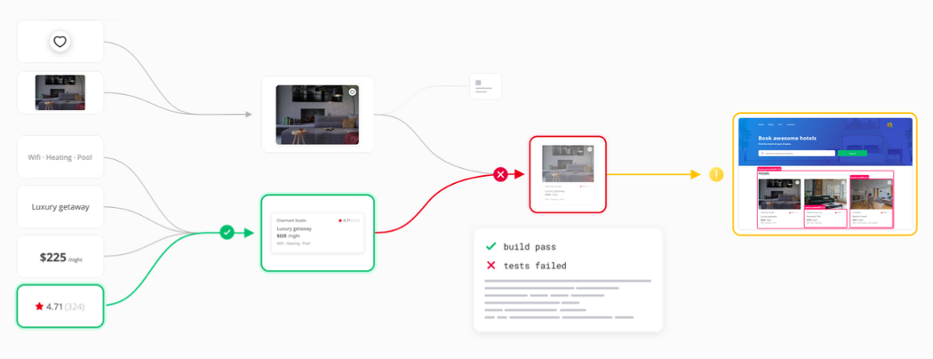Select the Wifi - Heating - Pool component

pos(60,157)
